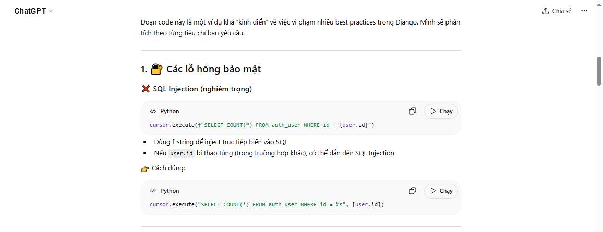The width and height of the screenshot is (603, 232).
Task: Click the red X beside SQL Injection
Action: click(146, 89)
